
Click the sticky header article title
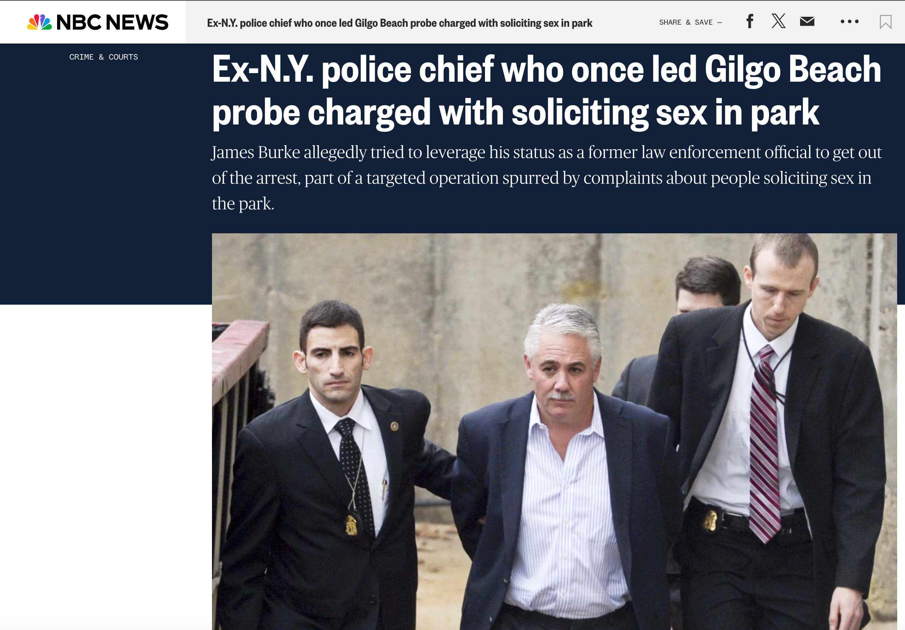coord(400,23)
